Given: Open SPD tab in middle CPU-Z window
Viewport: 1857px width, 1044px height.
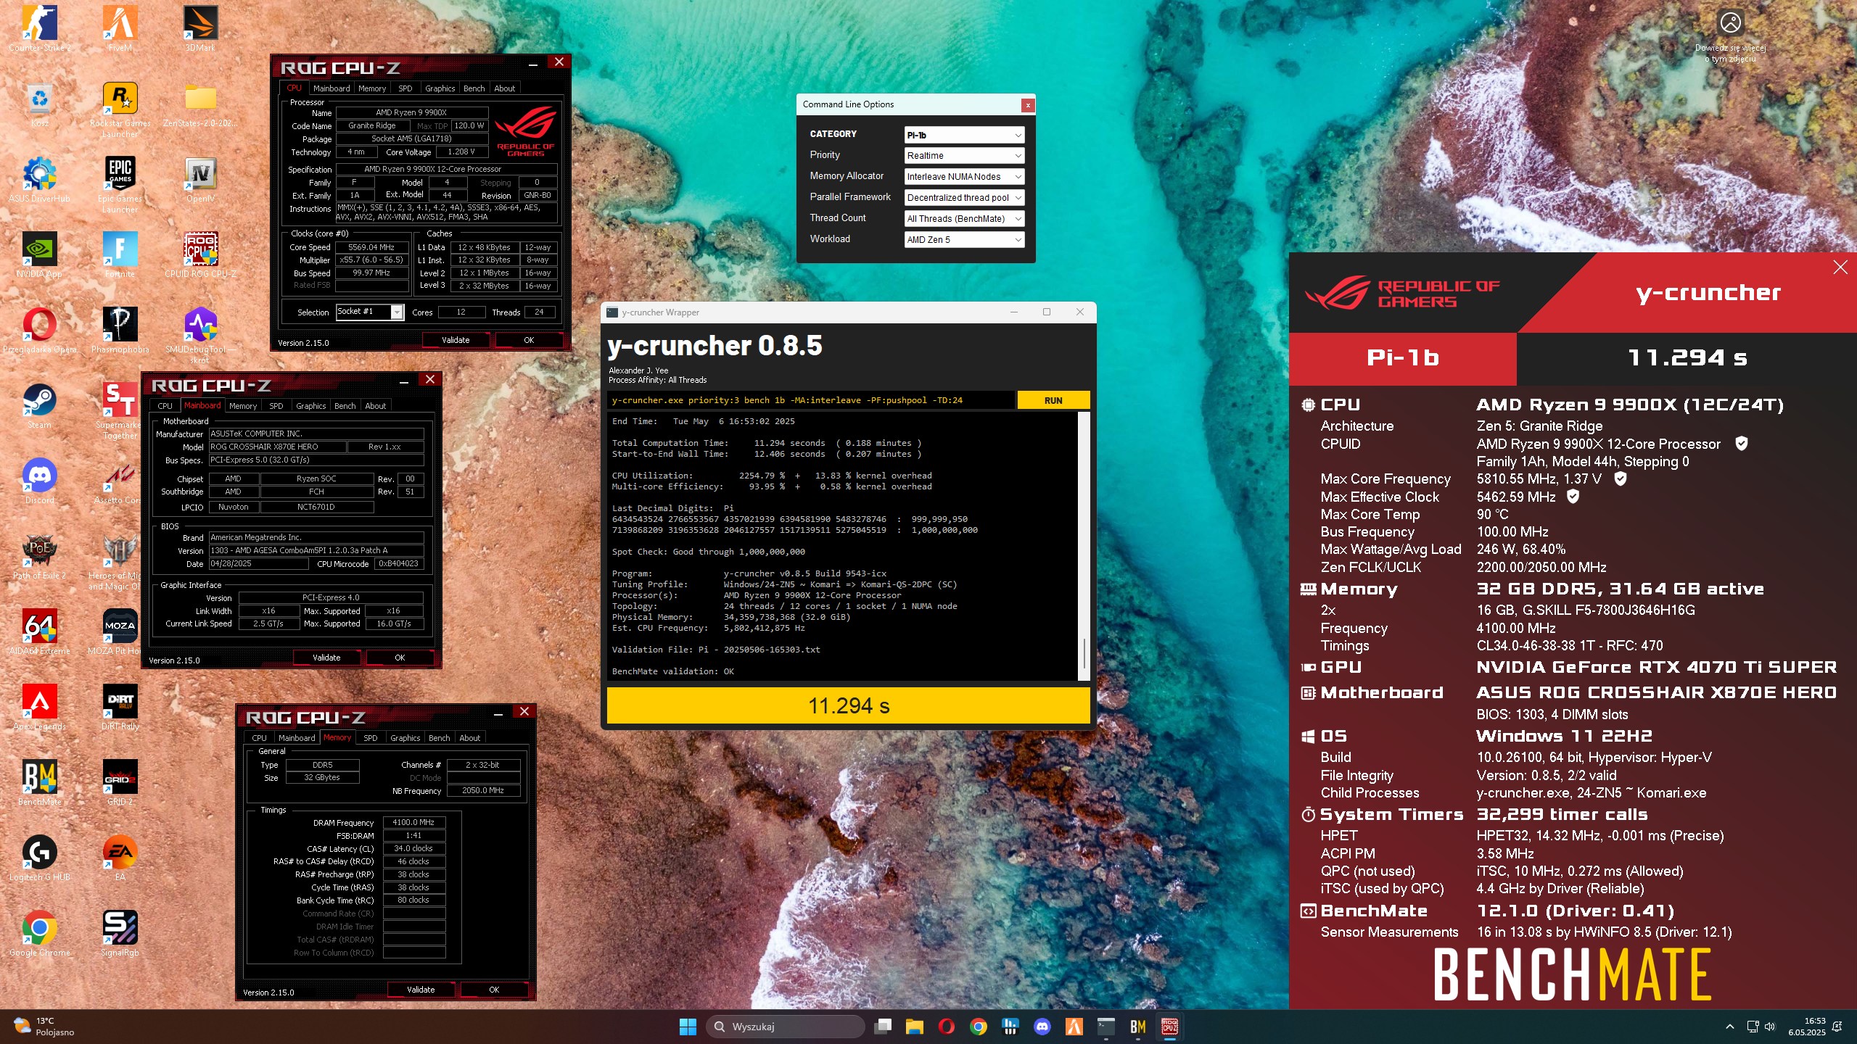Looking at the screenshot, I should 276,406.
